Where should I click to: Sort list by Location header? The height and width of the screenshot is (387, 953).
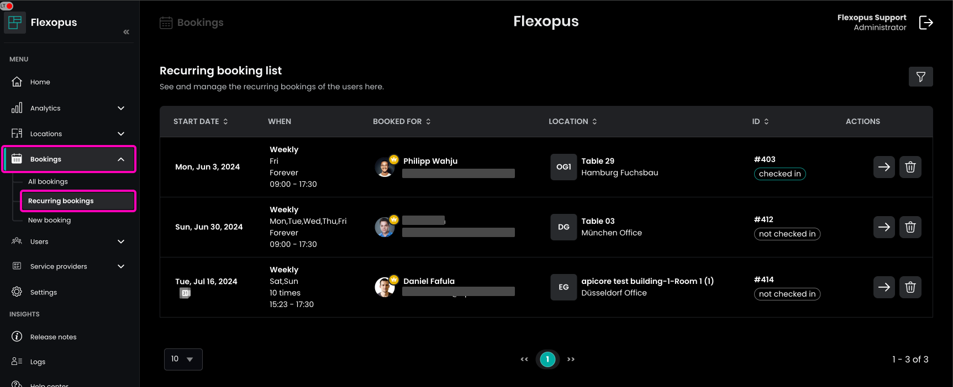[572, 121]
